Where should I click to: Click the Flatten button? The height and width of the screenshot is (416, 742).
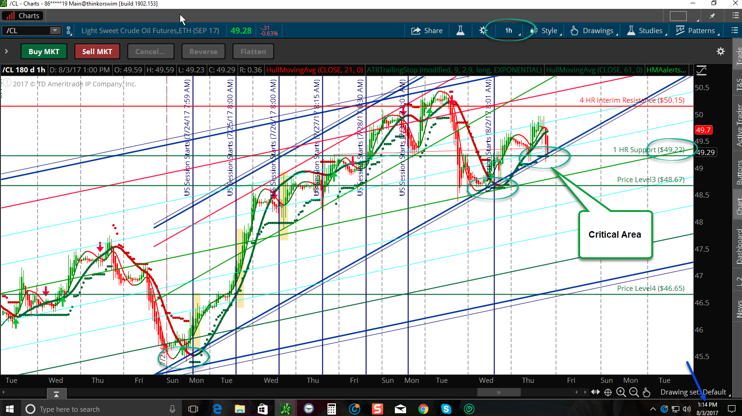coord(253,51)
